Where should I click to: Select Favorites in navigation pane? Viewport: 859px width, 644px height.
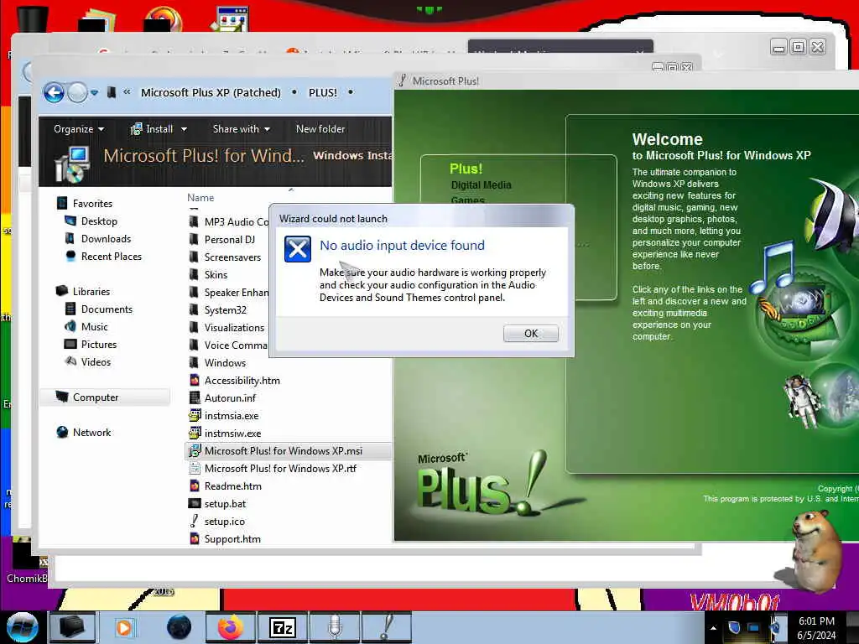92,204
